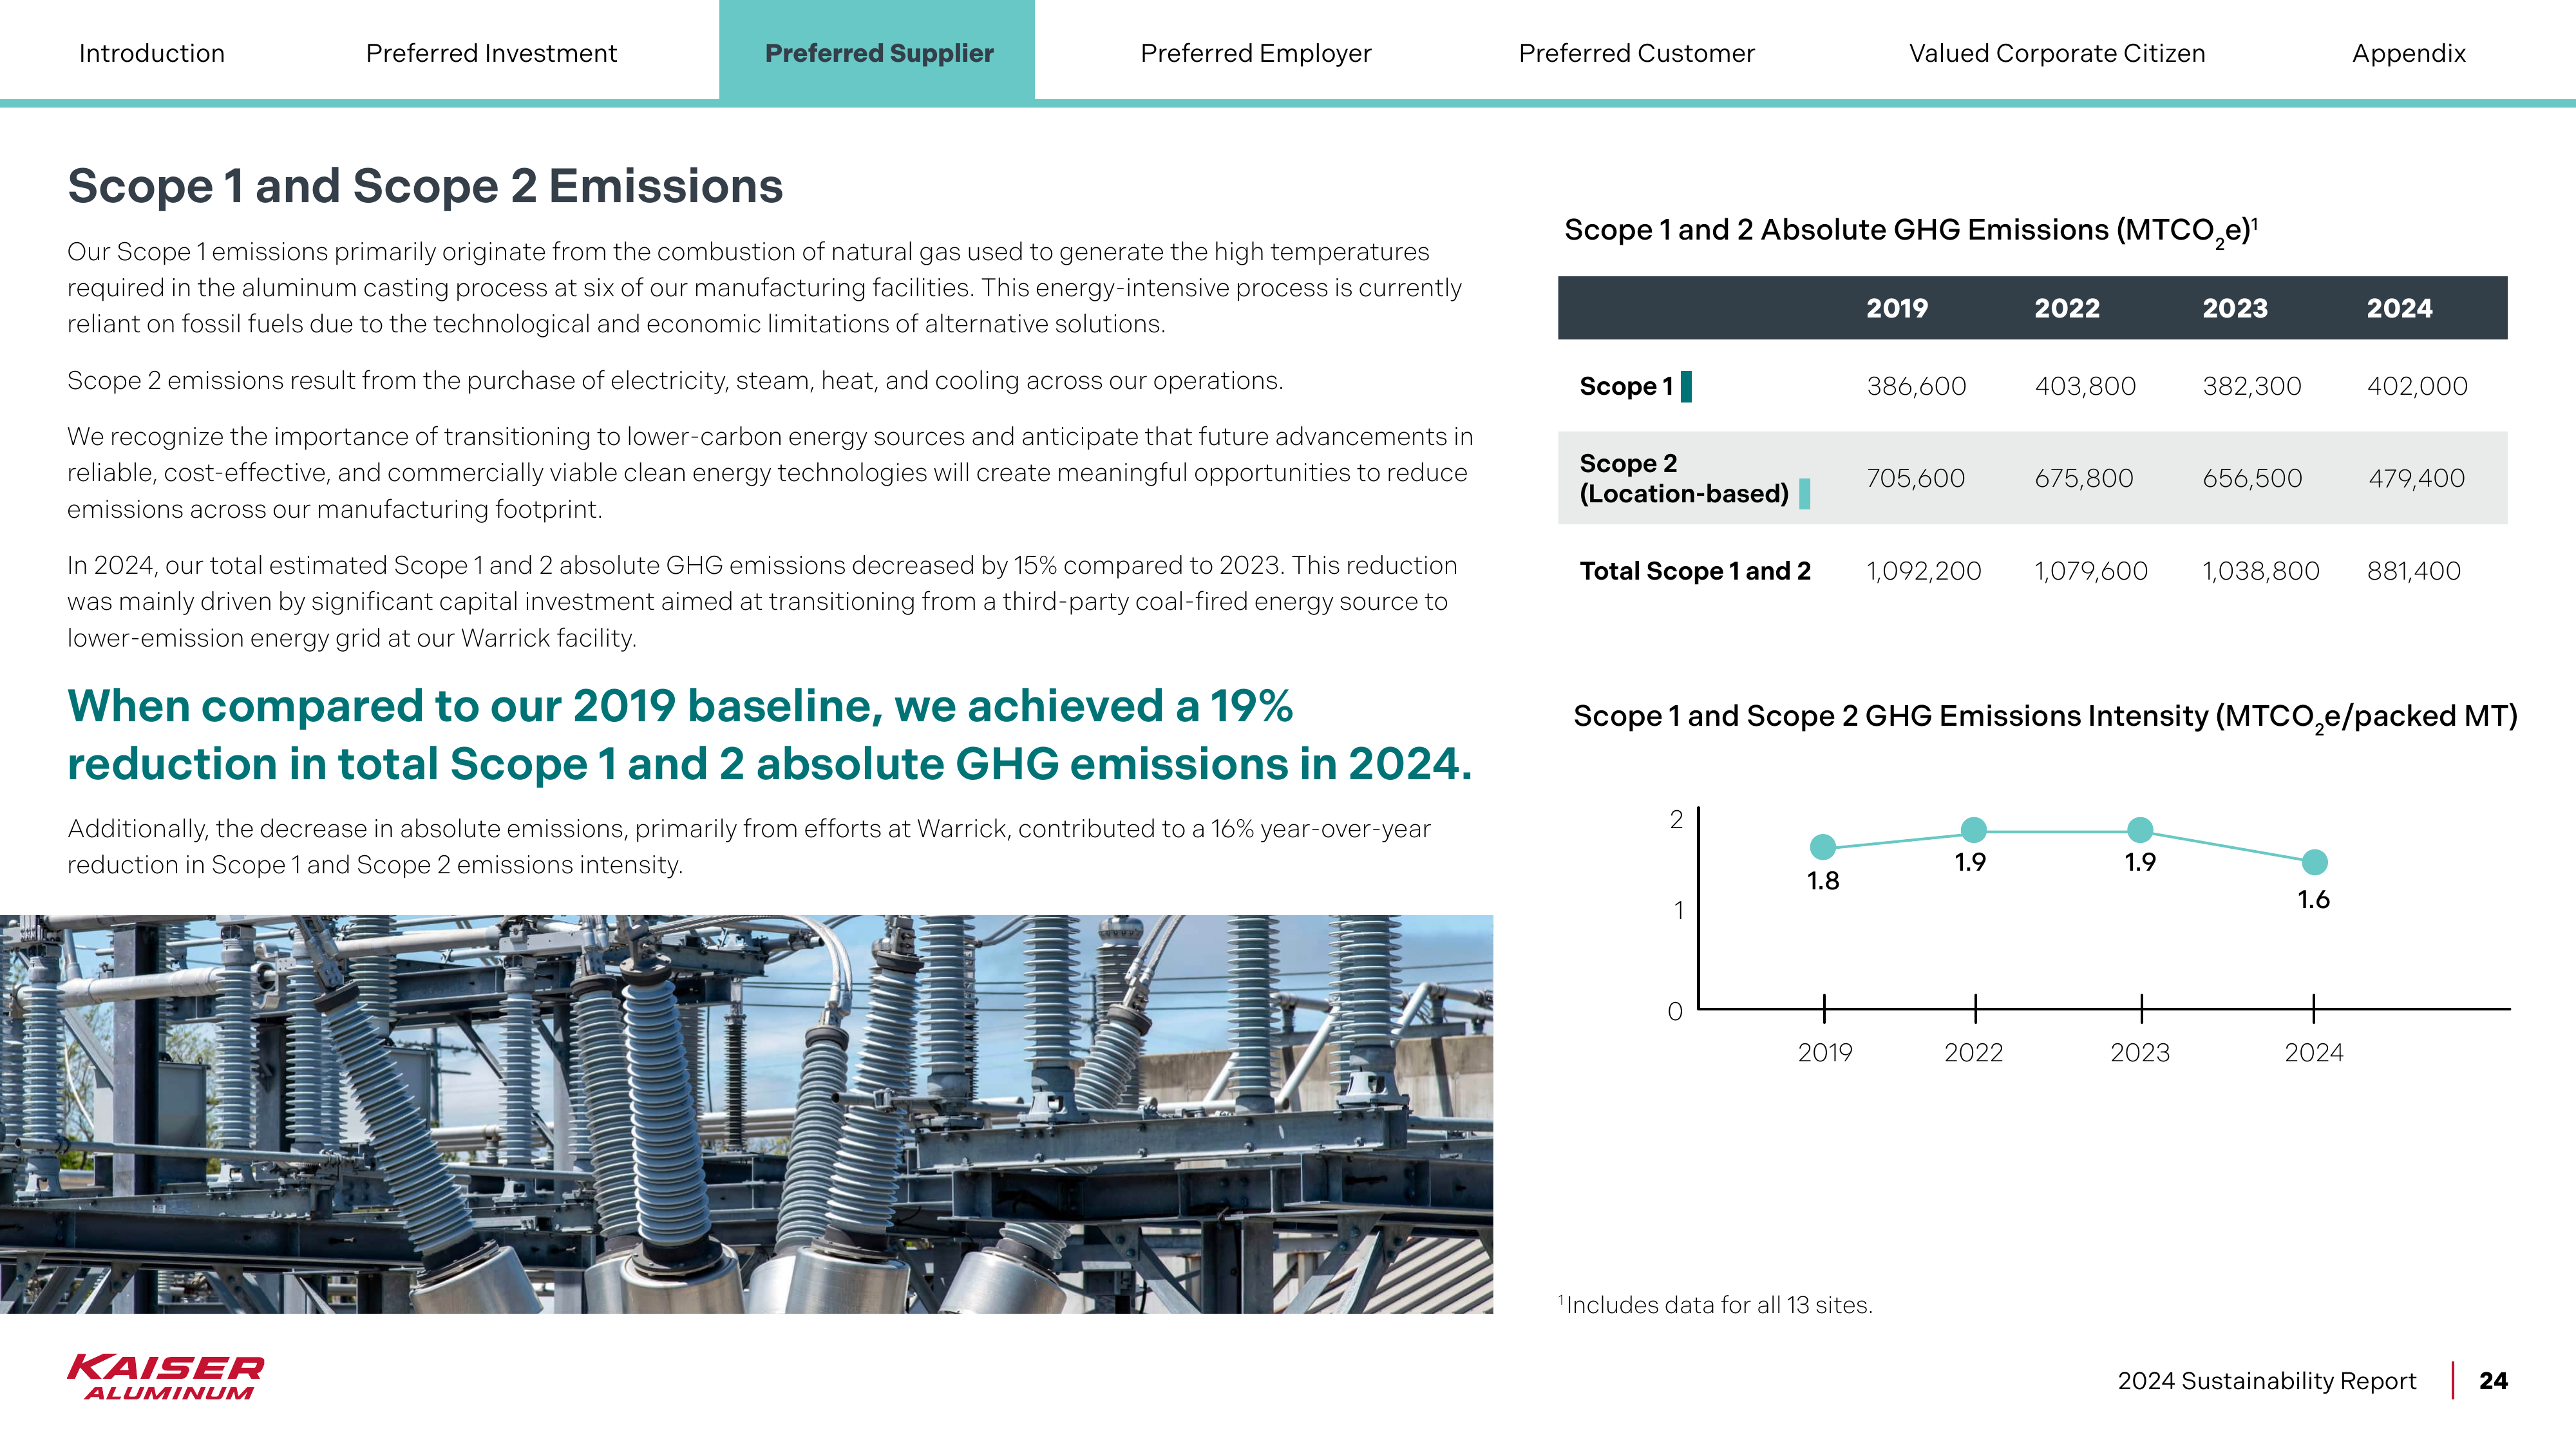
Task: Navigate to Valued Corporate Citizen tab
Action: (2057, 53)
